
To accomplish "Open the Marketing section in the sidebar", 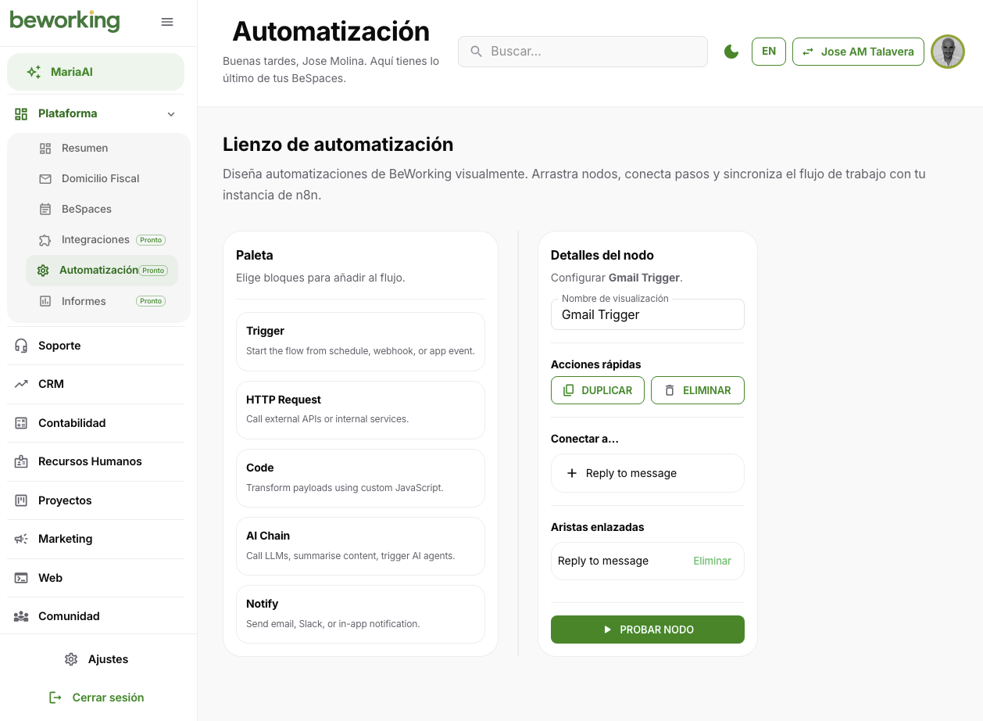I will pyautogui.click(x=65, y=539).
